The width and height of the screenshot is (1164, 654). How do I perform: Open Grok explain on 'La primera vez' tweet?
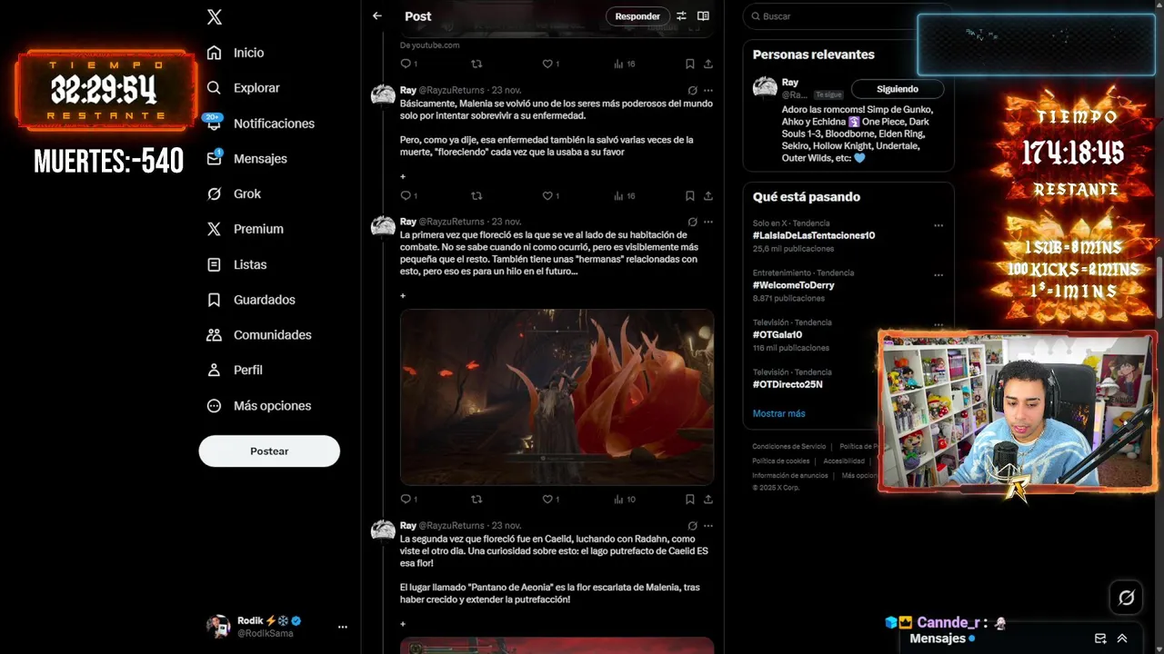(693, 222)
